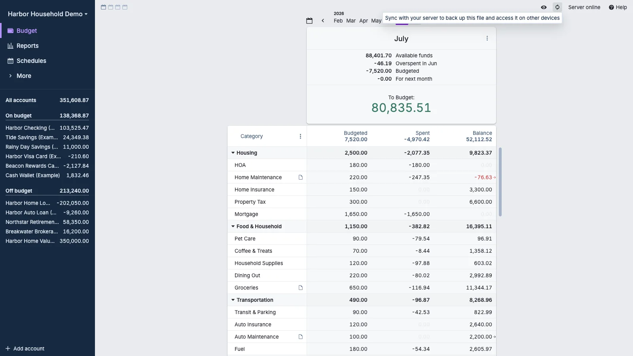The height and width of the screenshot is (356, 633).
Task: Toggle privacy mode eye icon
Action: [544, 7]
